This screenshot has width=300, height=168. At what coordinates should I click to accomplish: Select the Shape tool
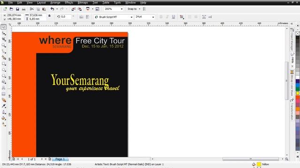click(4, 33)
